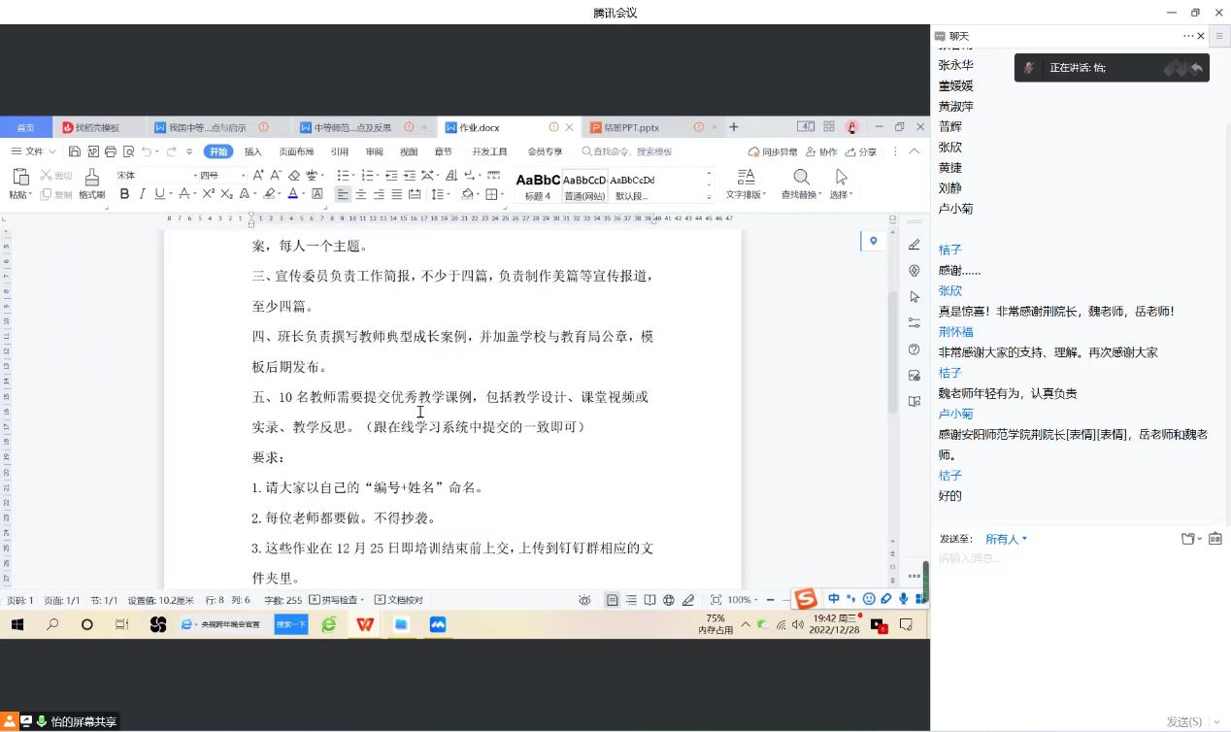The image size is (1231, 732).
Task: Click the Format Painter (格式刷) icon
Action: pyautogui.click(x=92, y=178)
